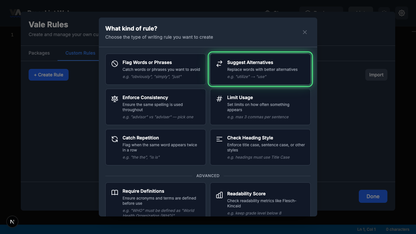The width and height of the screenshot is (416, 234).
Task: Open the Custom Rules tab
Action: [x=80, y=53]
